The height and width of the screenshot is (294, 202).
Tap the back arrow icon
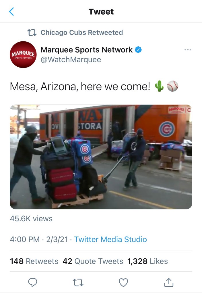pyautogui.click(x=11, y=11)
